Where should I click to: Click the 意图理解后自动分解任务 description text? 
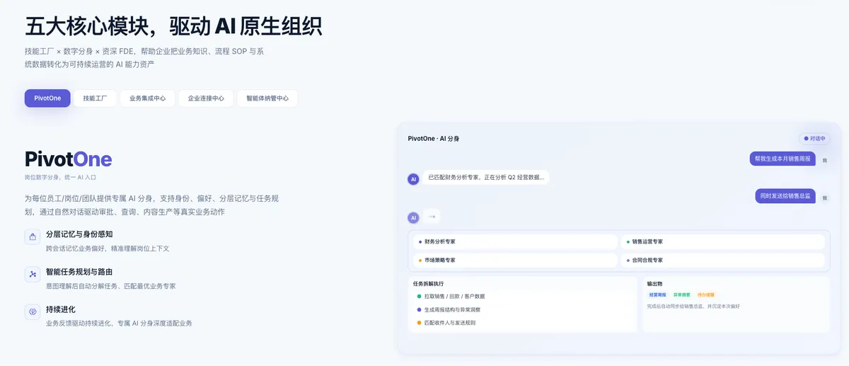click(x=110, y=286)
